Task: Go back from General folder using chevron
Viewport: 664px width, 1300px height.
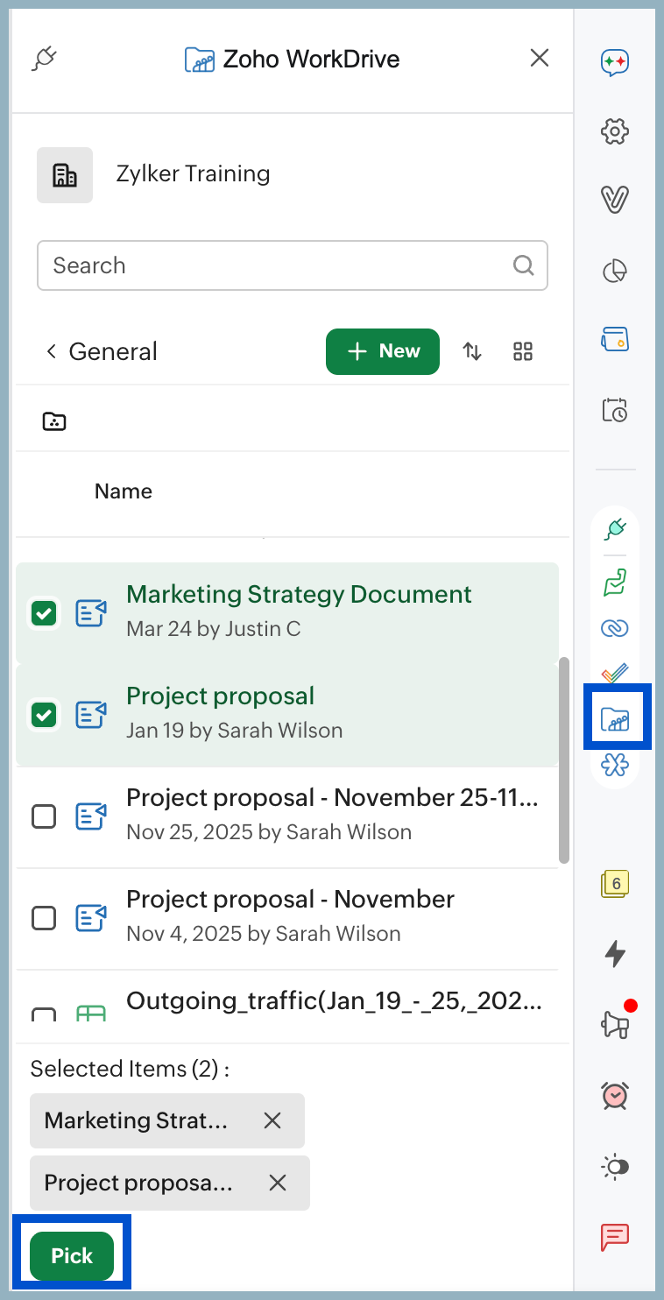Action: coord(51,351)
